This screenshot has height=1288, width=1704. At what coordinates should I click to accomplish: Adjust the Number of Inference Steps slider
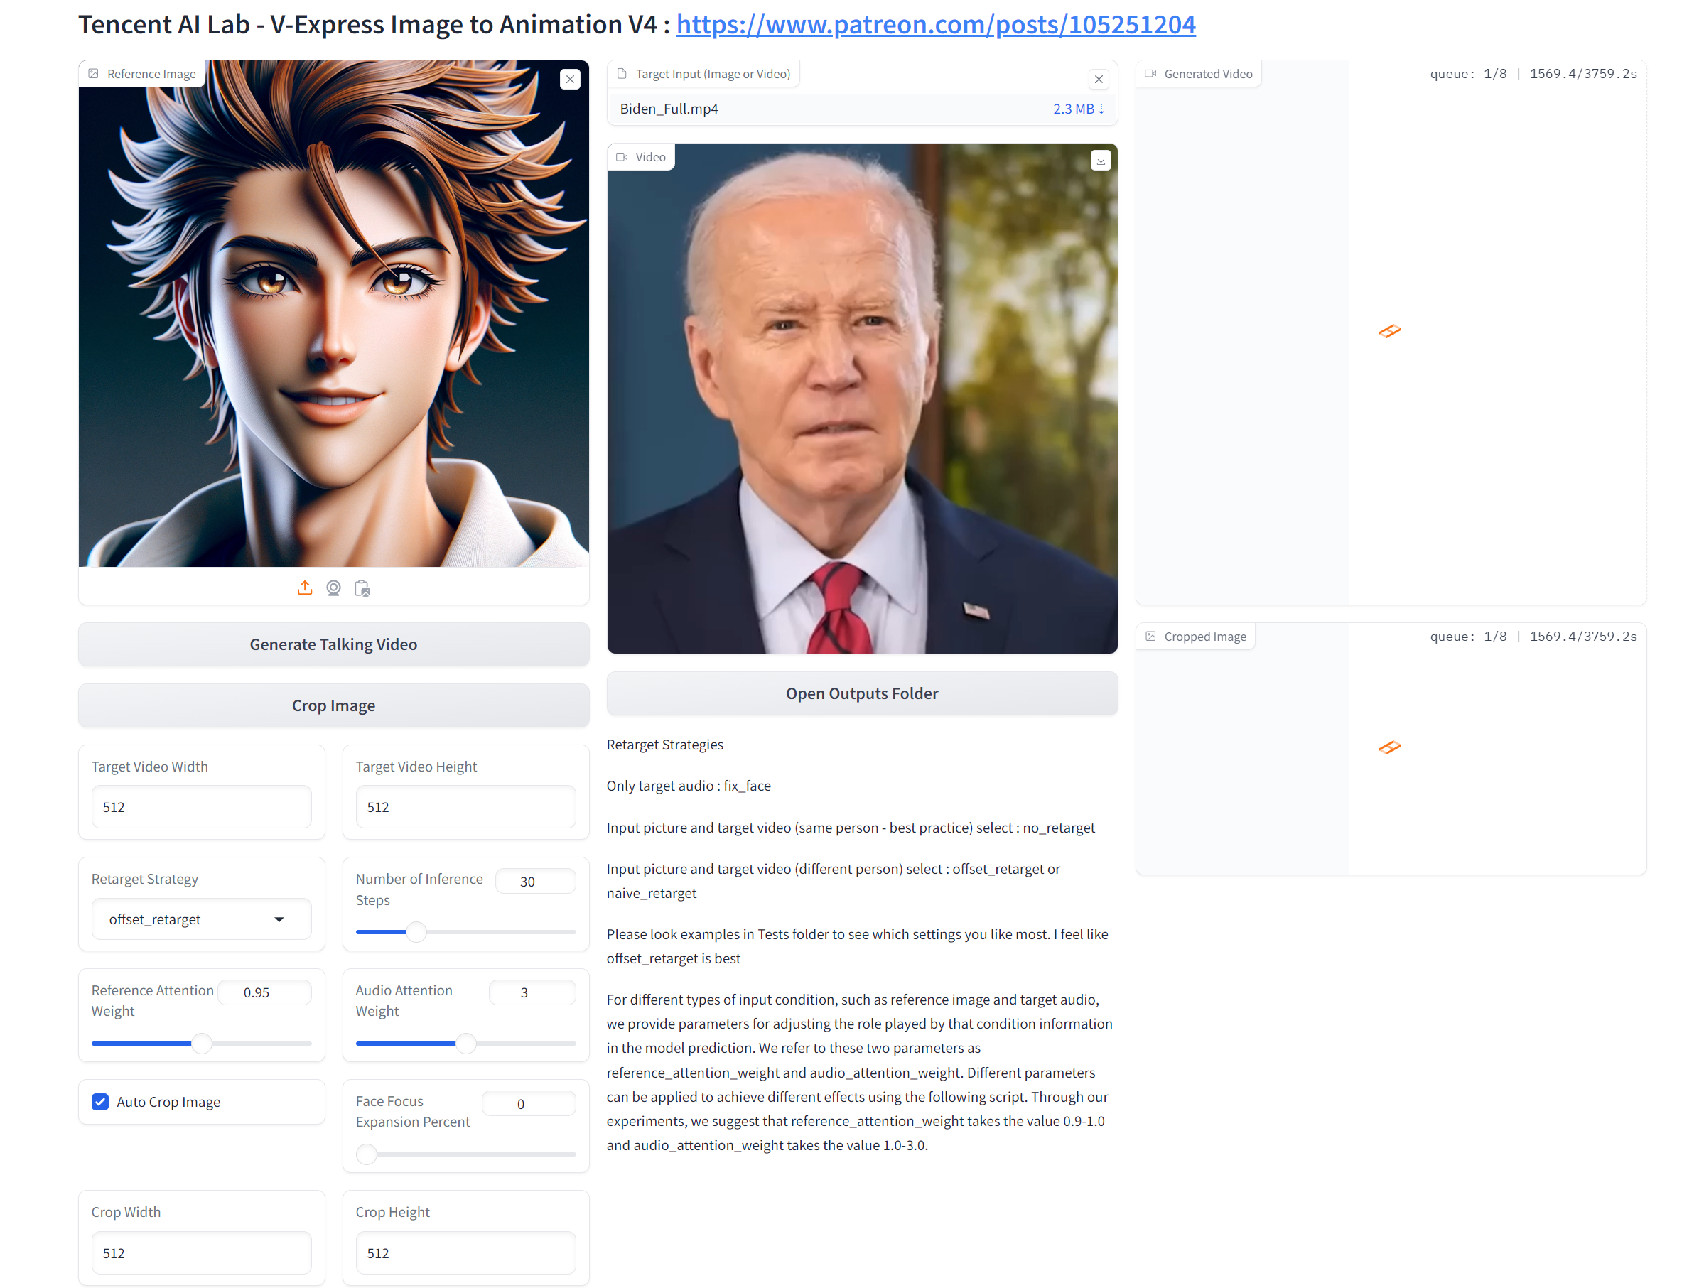[x=416, y=932]
